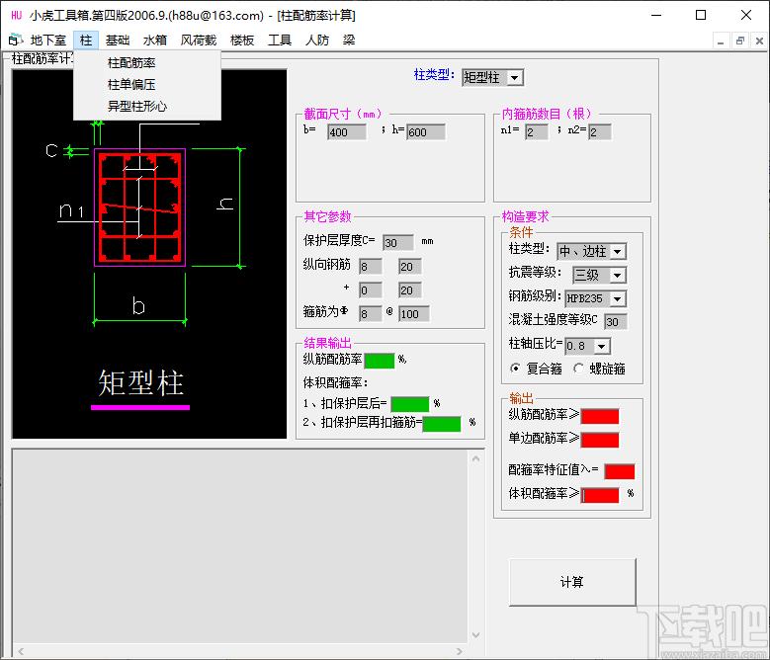Click the output area scroll right arrow
Viewport: 770px width, 660px height.
pos(460,651)
